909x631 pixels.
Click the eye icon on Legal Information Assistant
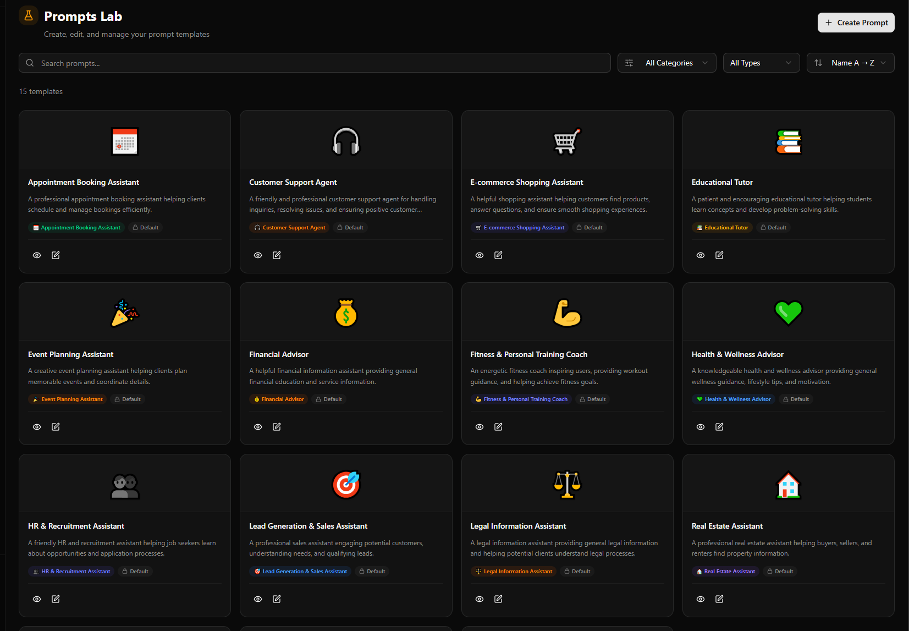pos(480,599)
